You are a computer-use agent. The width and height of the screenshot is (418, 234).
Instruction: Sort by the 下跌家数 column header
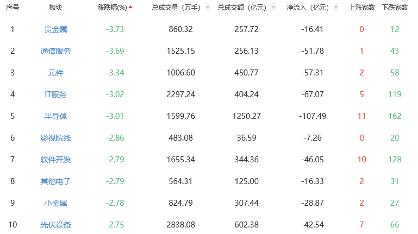point(395,8)
